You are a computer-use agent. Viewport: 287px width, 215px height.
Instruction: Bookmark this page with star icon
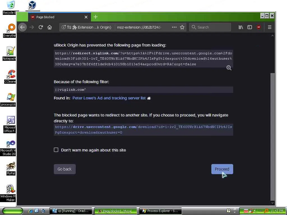[182, 27]
